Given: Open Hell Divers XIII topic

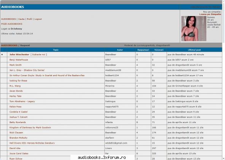Looking at the screenshot, I should coord(32,143).
